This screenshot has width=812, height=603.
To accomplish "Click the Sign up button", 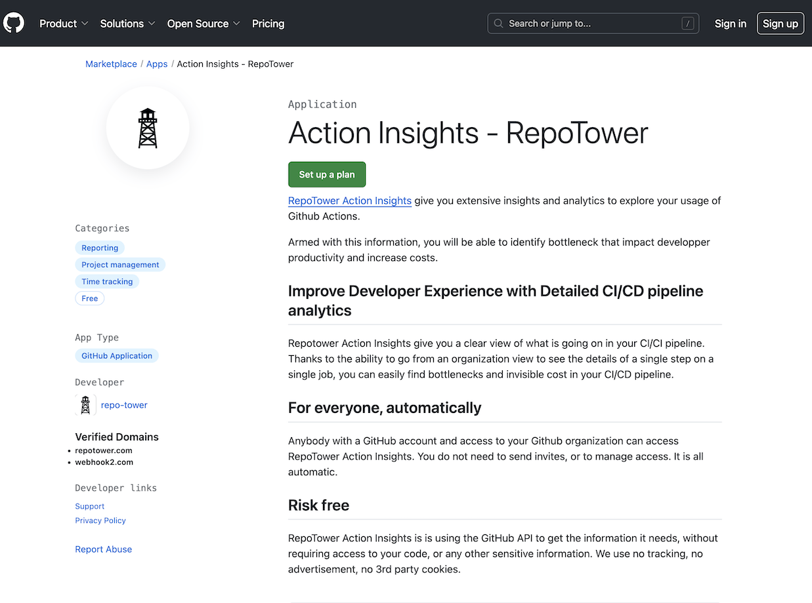I will click(780, 23).
